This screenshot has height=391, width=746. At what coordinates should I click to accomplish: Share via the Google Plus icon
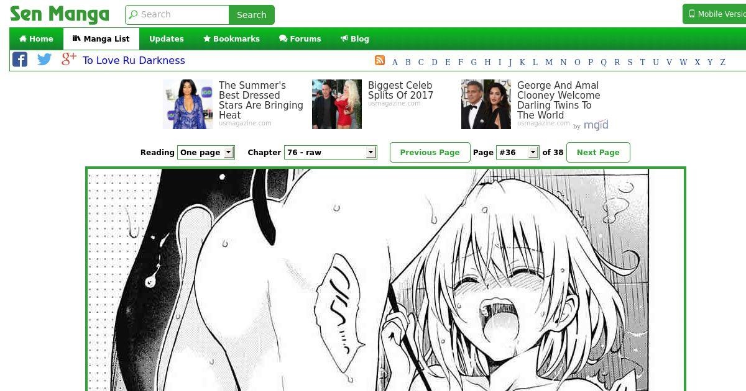pos(68,59)
